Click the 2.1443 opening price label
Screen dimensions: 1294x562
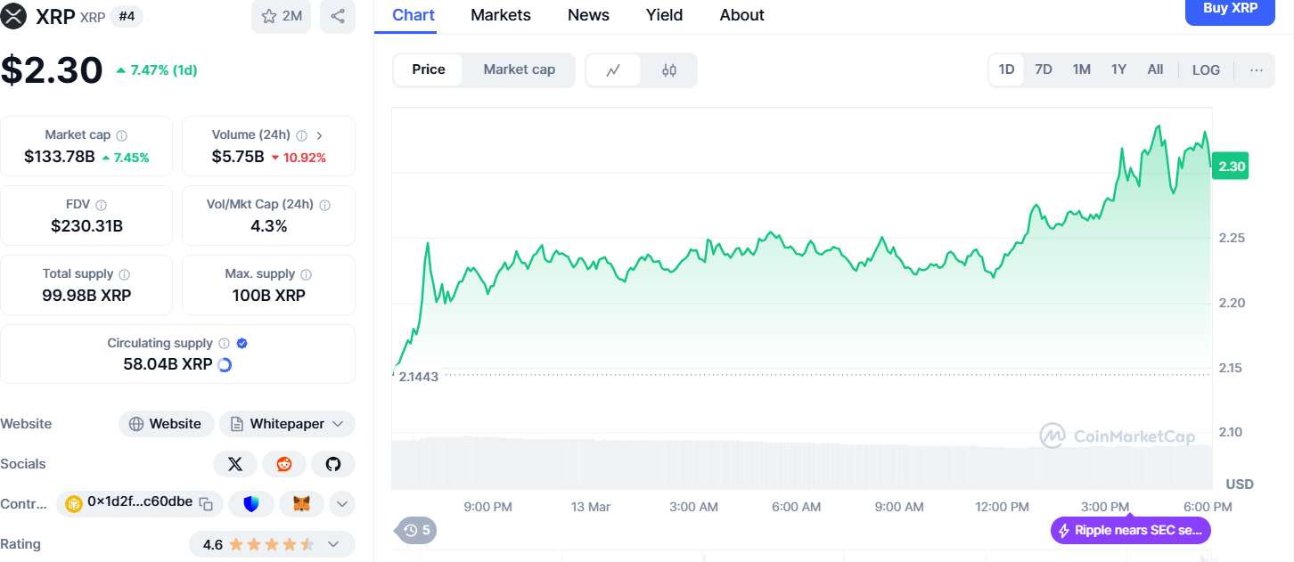pyautogui.click(x=419, y=377)
